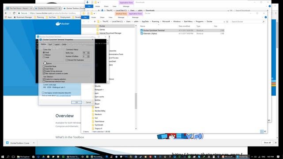Open Docker To... taskbar button
Viewport: 283px width, 159px height.
pos(73,157)
